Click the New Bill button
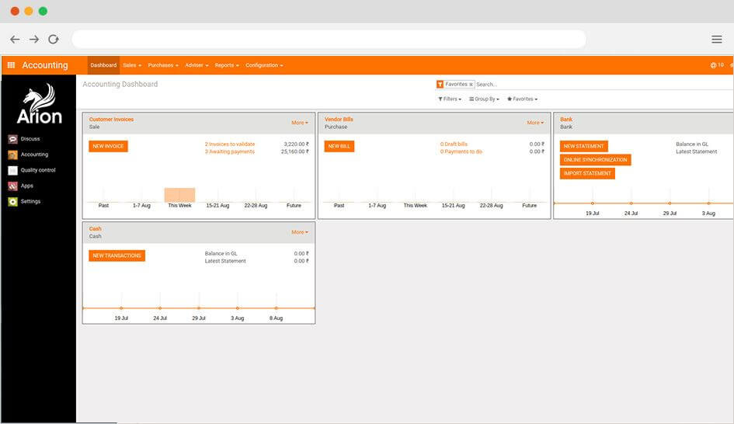Screen dimensions: 734x424 (x=339, y=147)
